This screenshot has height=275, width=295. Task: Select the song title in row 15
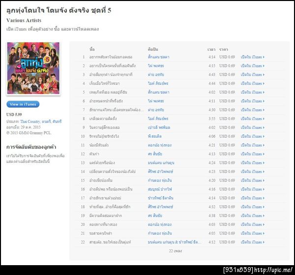pyautogui.click(x=101, y=181)
